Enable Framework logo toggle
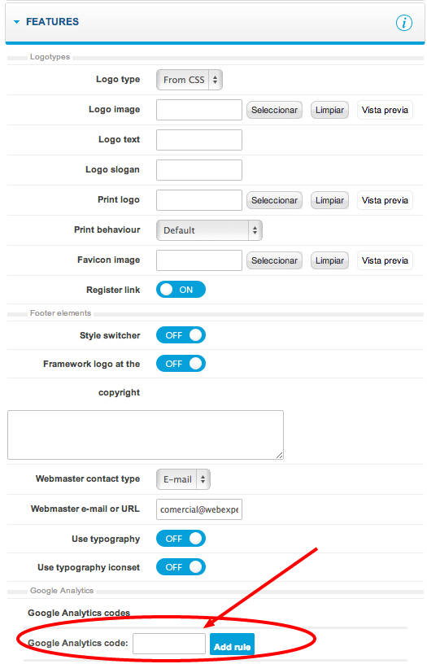427x664 pixels. (x=181, y=364)
